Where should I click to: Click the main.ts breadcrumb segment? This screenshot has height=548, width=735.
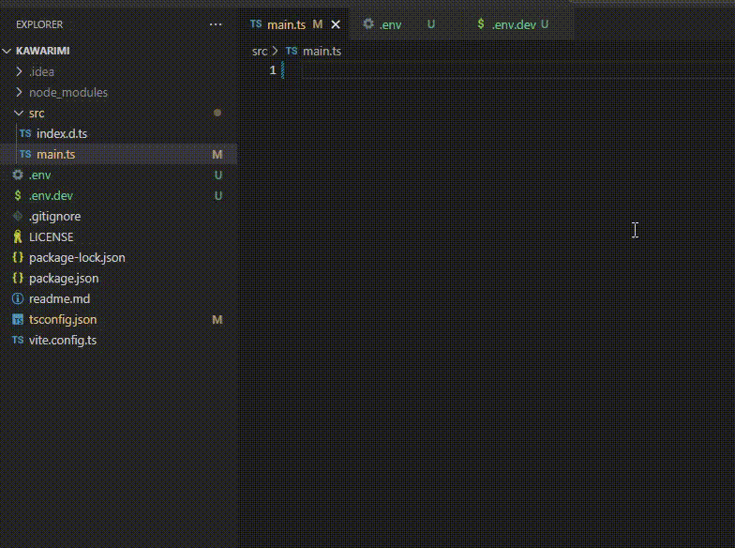coord(322,51)
